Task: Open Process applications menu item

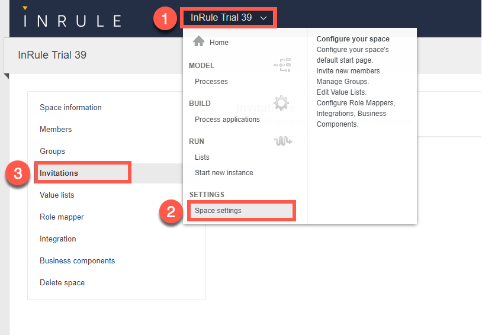Action: point(227,120)
